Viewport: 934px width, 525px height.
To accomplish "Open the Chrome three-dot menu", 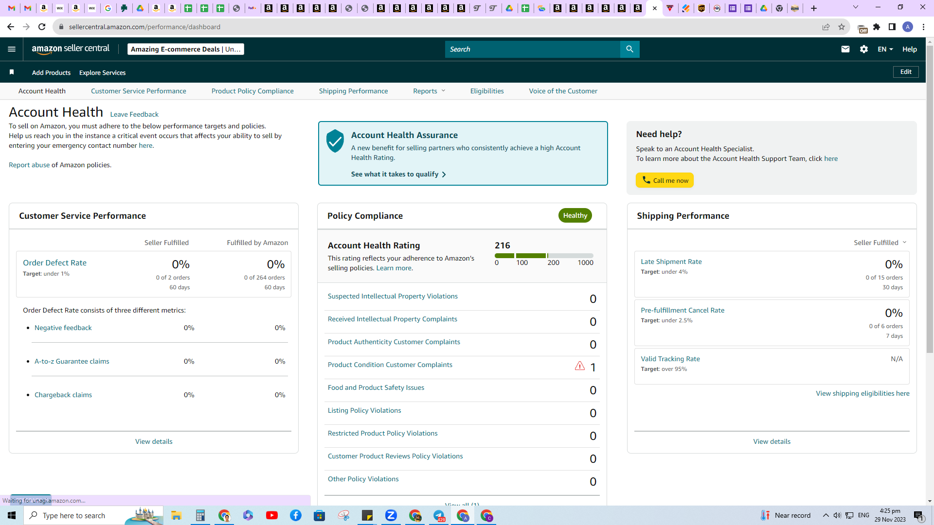I will (923, 27).
